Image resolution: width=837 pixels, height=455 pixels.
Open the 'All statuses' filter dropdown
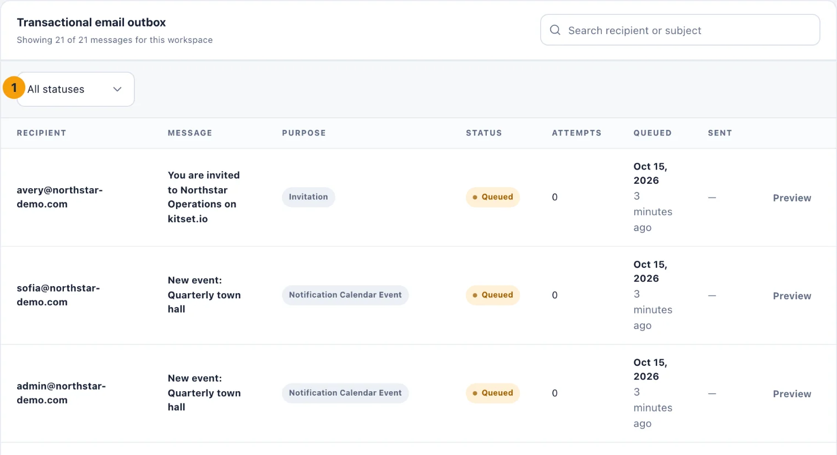pos(76,89)
